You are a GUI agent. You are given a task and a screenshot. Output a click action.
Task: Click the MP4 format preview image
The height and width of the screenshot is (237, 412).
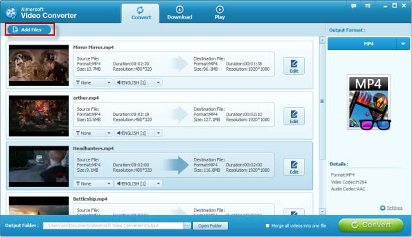coord(369,102)
